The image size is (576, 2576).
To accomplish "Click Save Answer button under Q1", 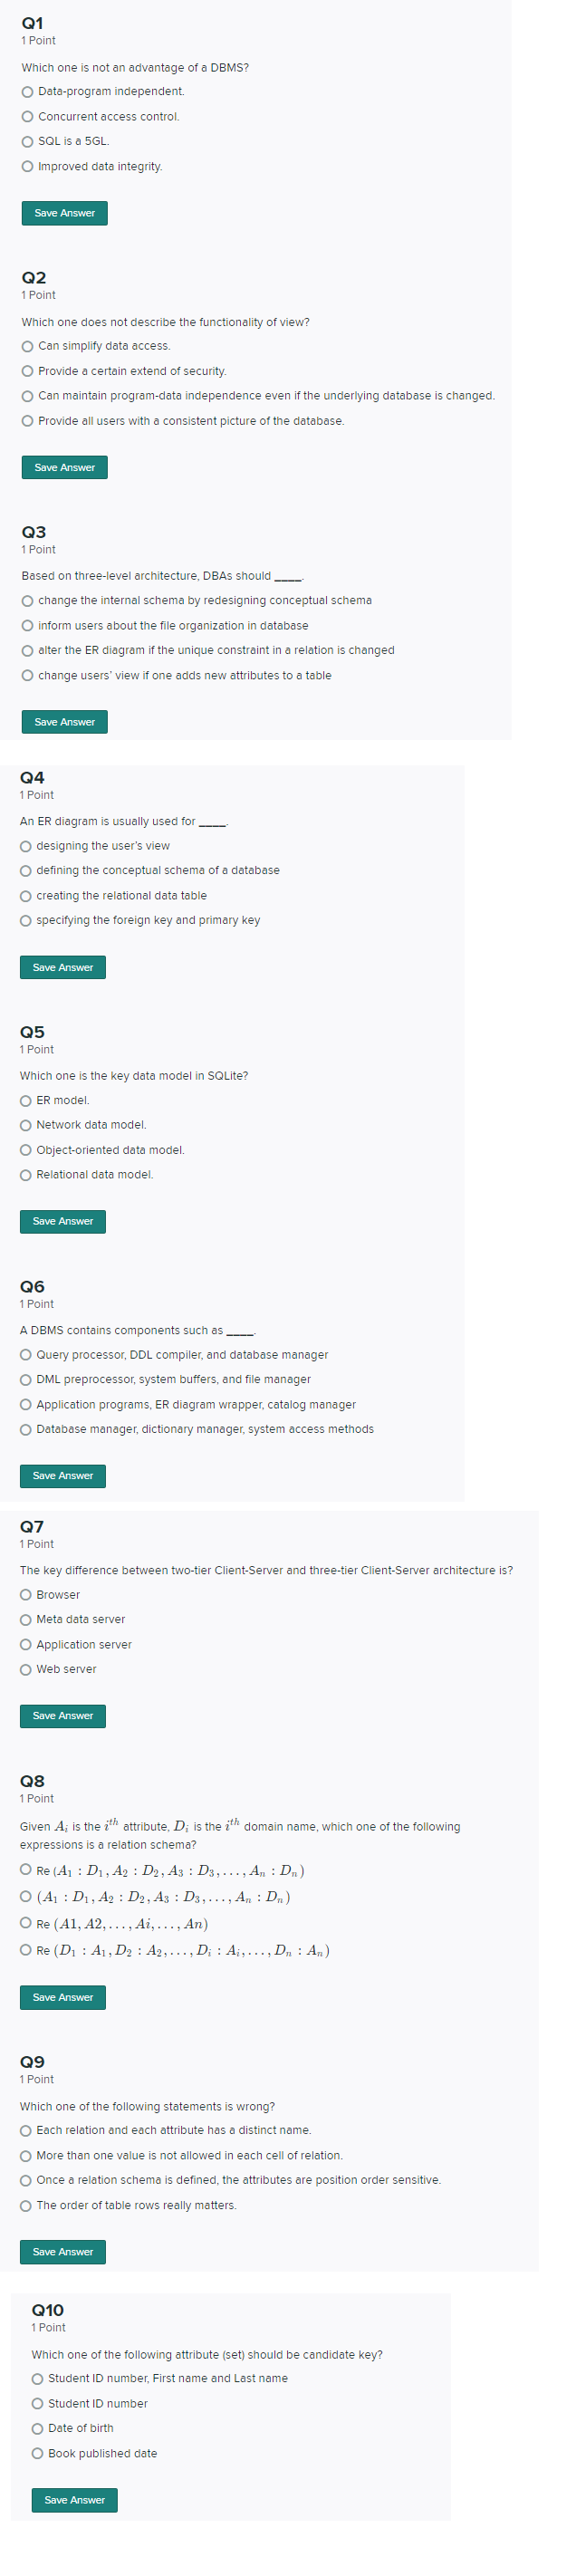I will pos(64,213).
